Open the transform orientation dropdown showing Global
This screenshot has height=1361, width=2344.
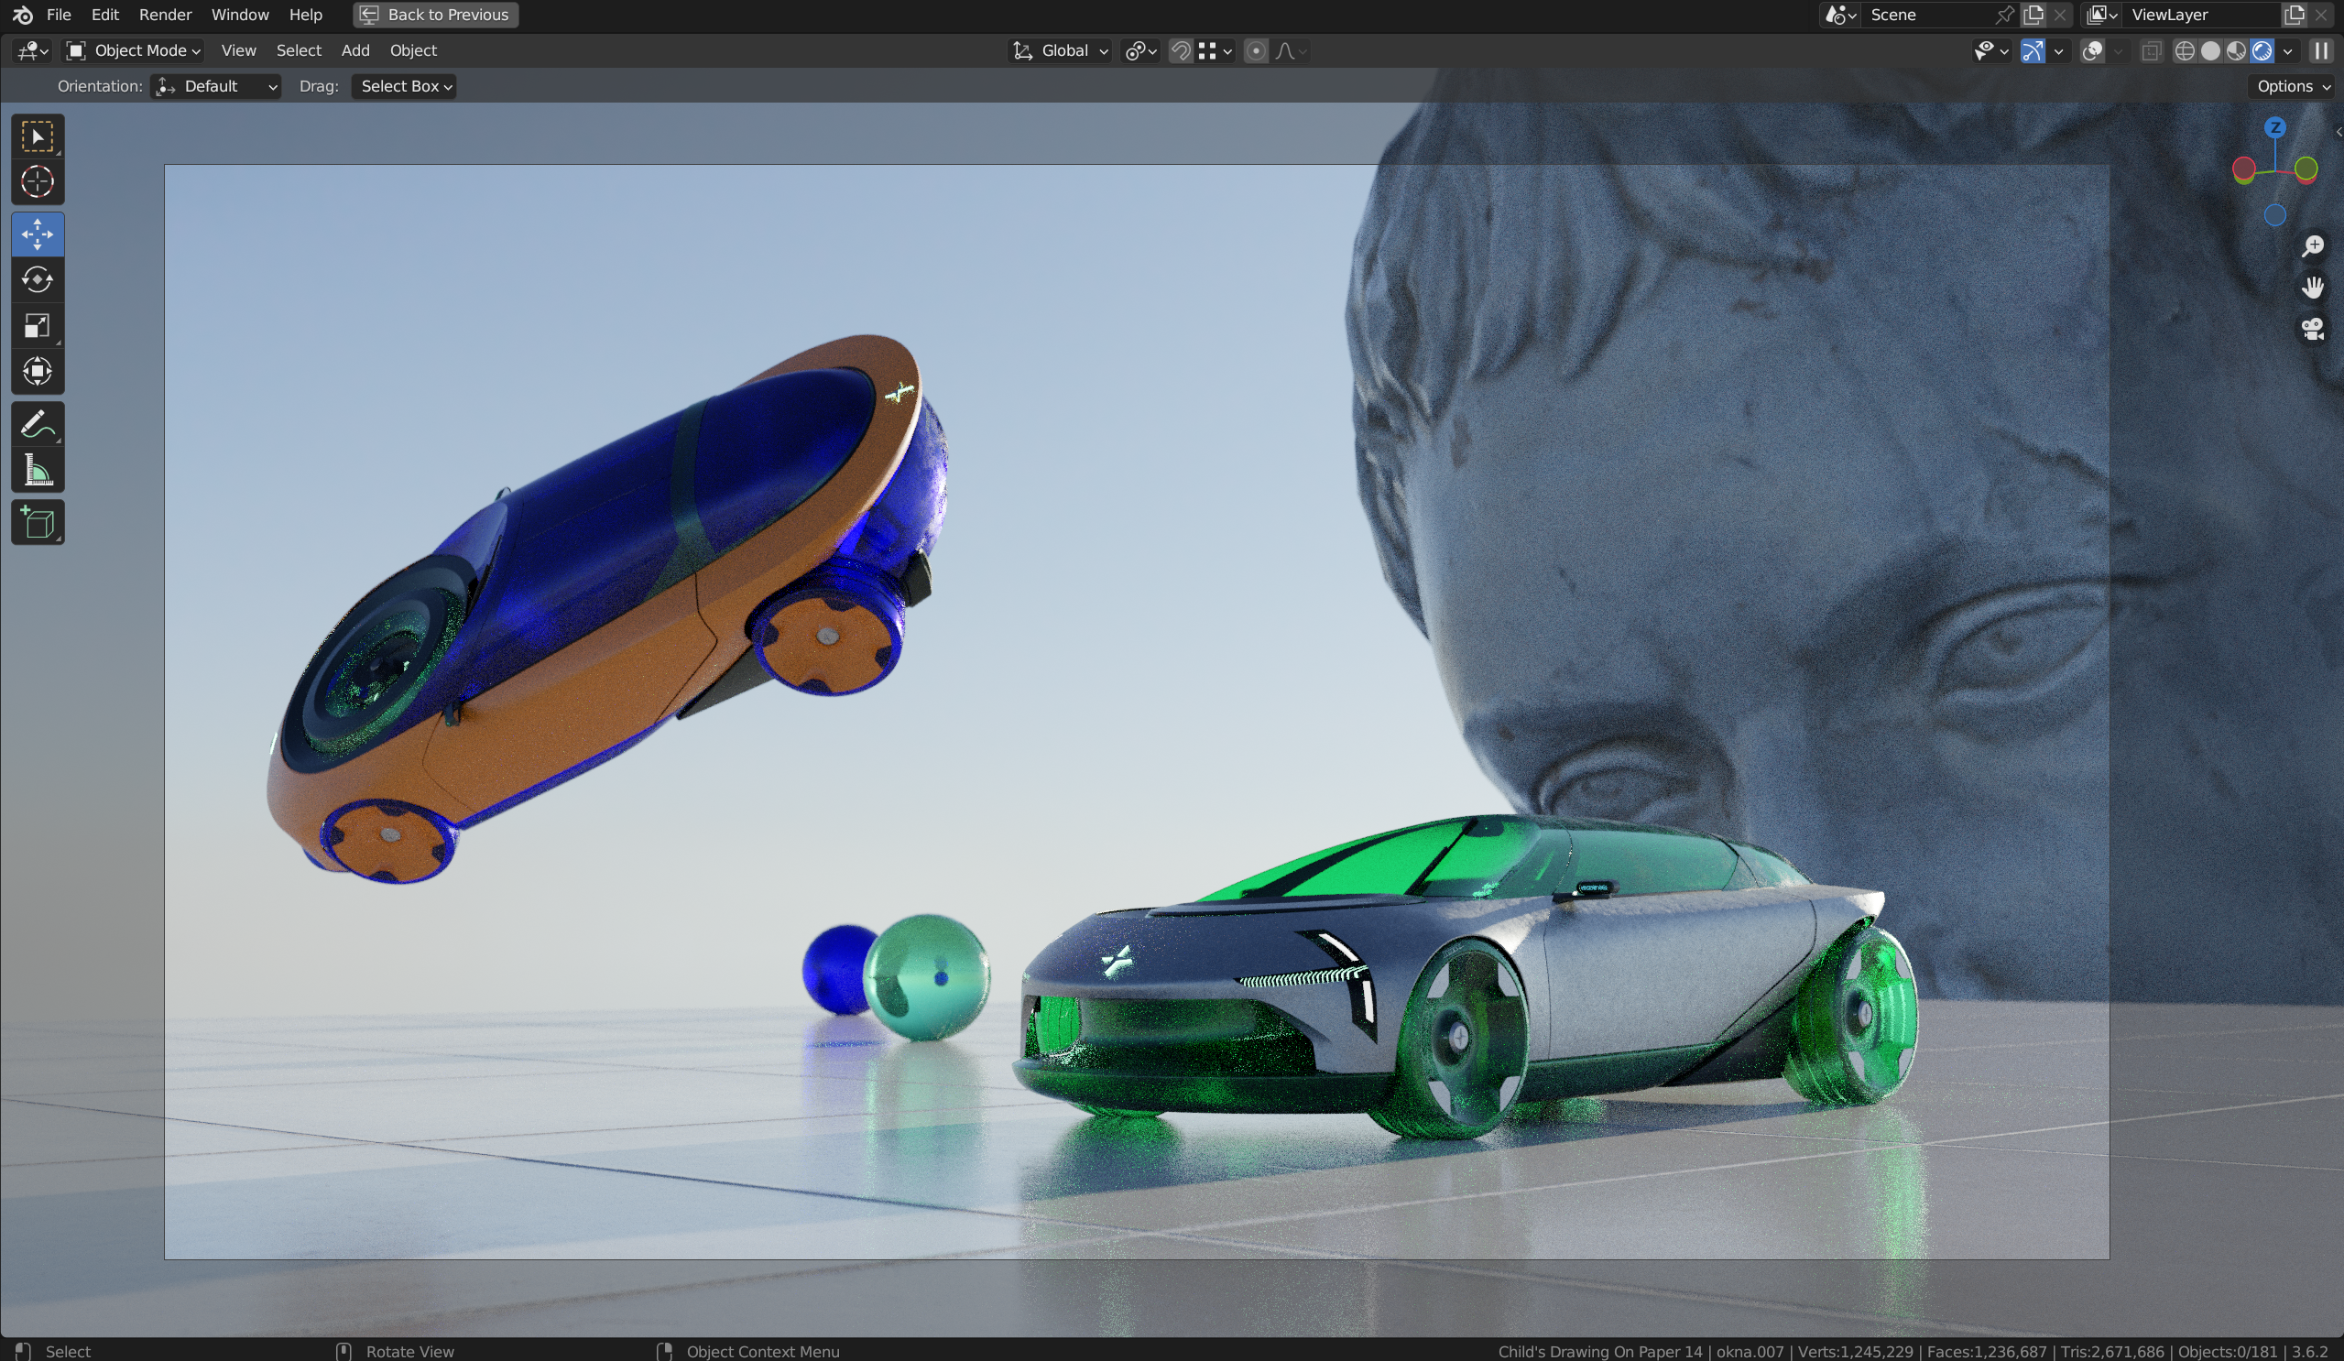click(x=1059, y=51)
